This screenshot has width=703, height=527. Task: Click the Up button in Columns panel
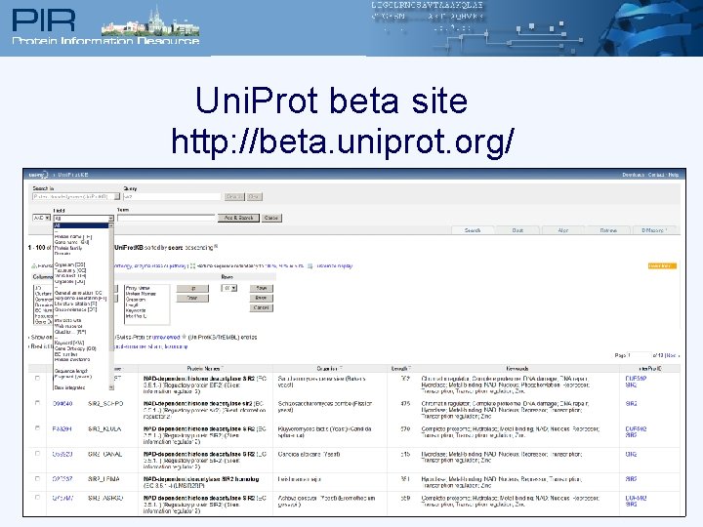tap(192, 288)
